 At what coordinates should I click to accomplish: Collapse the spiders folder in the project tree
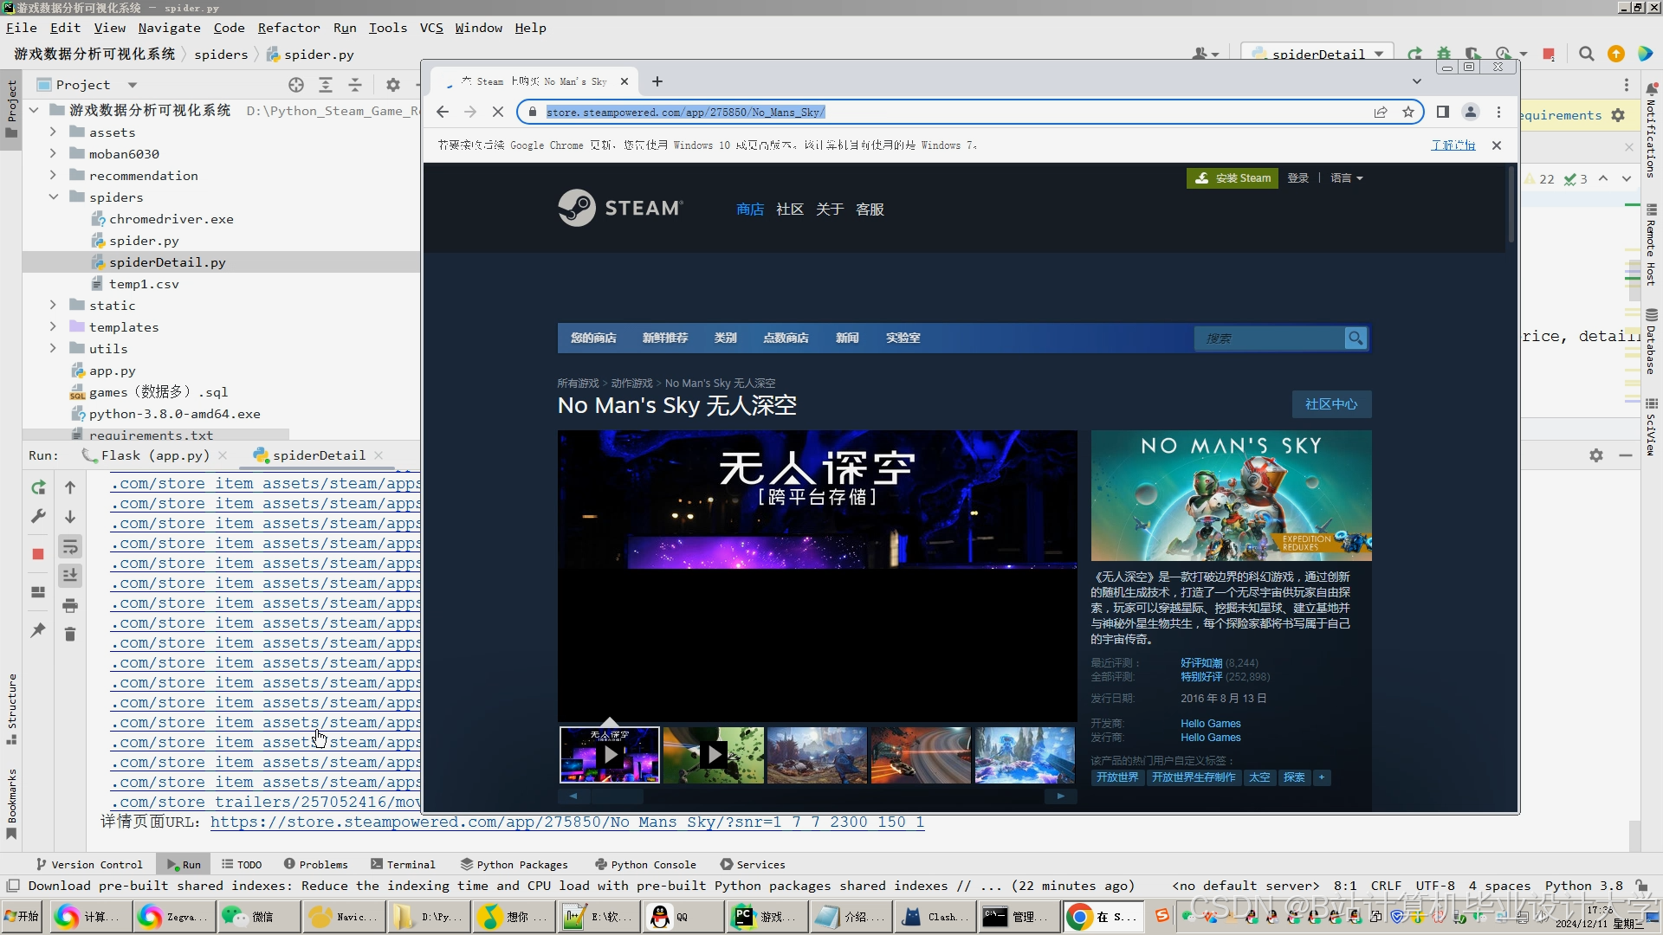pos(54,197)
